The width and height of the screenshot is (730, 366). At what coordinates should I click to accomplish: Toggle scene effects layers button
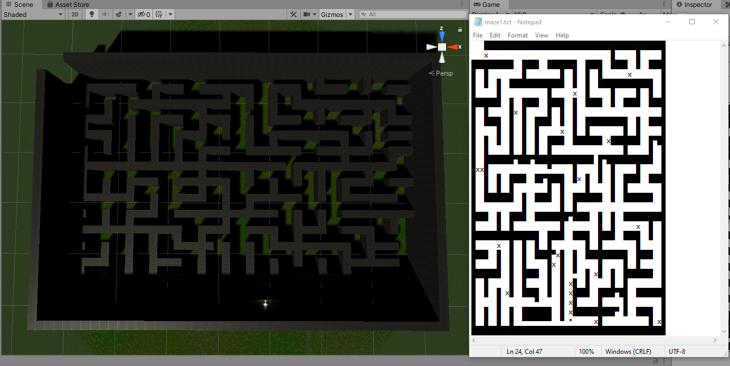tap(119, 15)
